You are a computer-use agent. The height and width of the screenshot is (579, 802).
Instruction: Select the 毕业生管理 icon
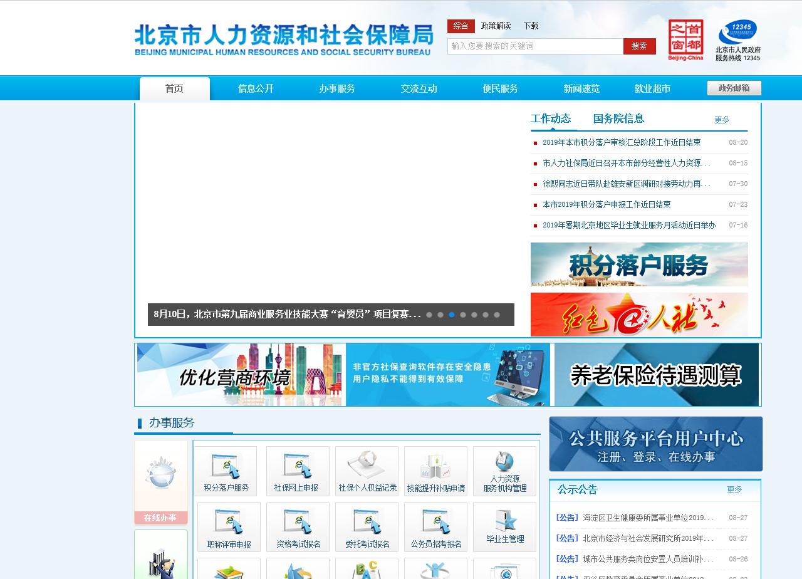click(505, 526)
